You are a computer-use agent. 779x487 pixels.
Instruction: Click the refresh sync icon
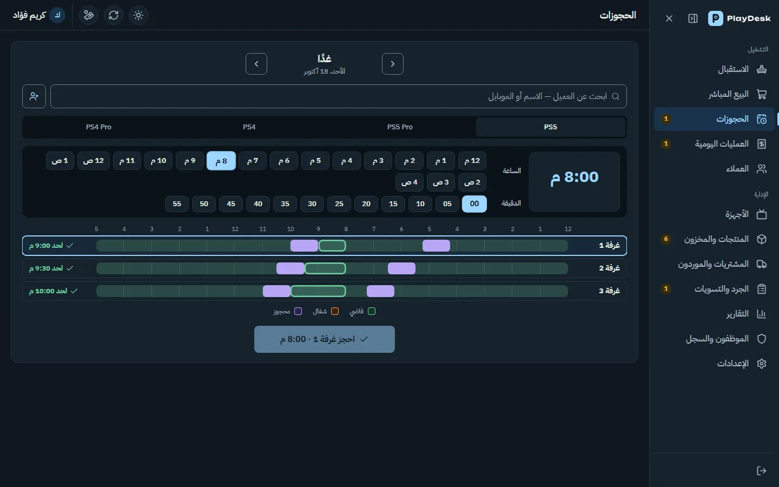[114, 15]
